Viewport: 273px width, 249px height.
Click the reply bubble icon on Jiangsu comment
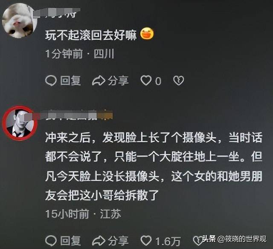pos(51,241)
